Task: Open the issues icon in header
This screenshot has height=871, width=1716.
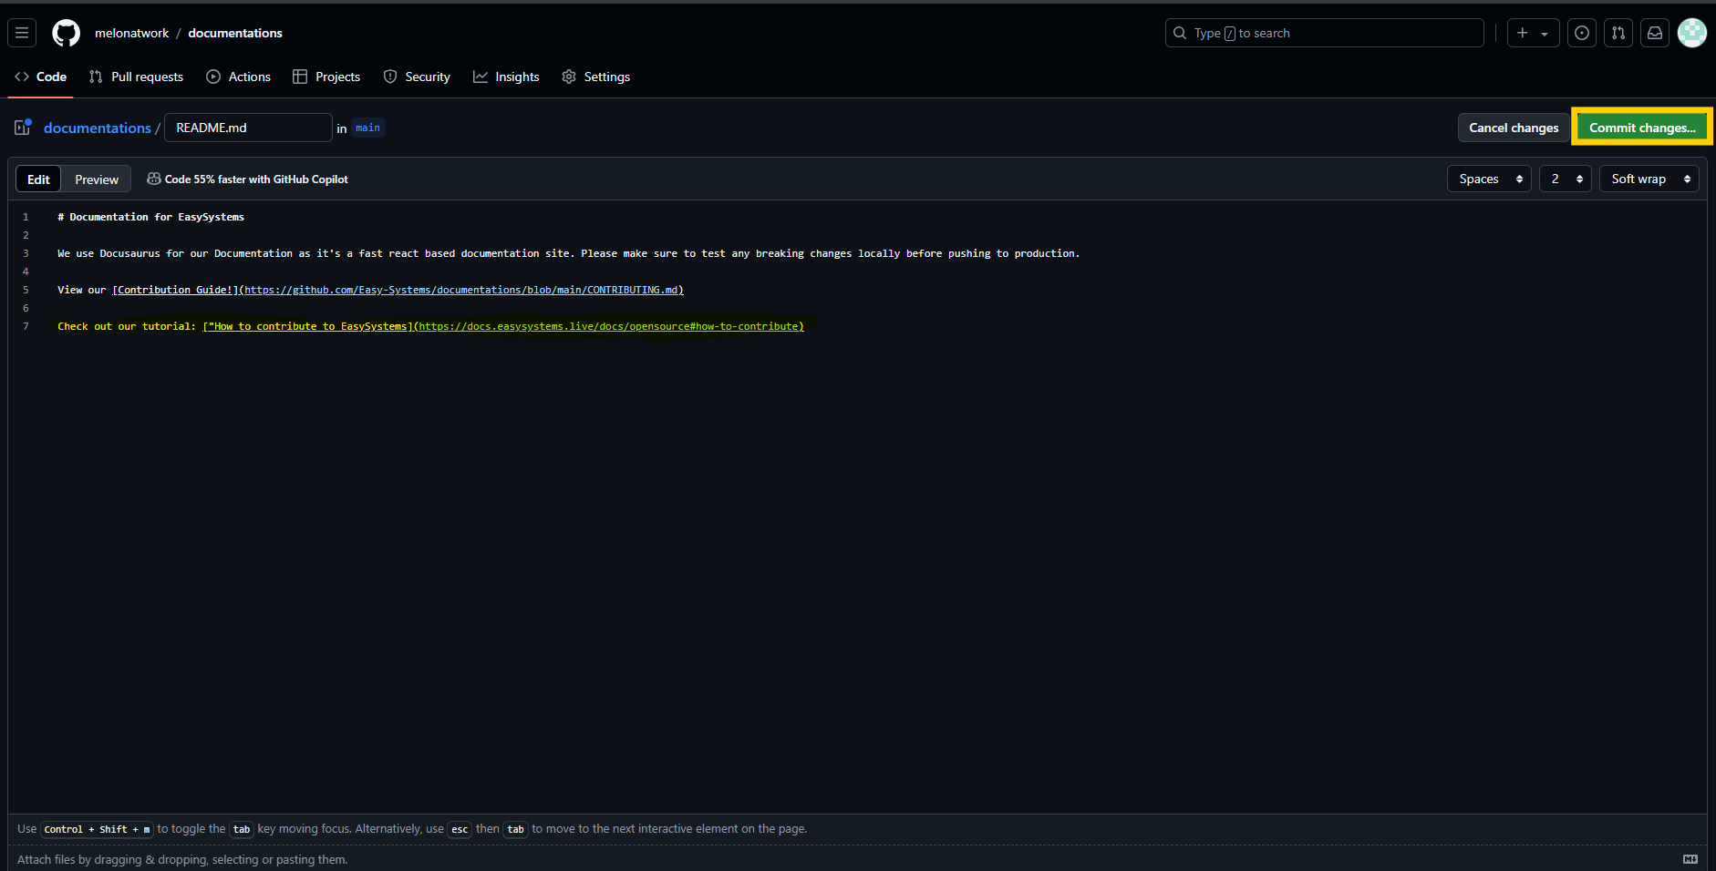Action: pyautogui.click(x=1582, y=33)
